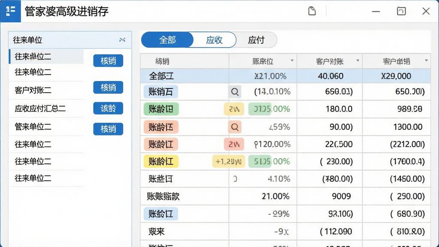
Task: Open dropdown arrow of last column header
Action: 426,60
